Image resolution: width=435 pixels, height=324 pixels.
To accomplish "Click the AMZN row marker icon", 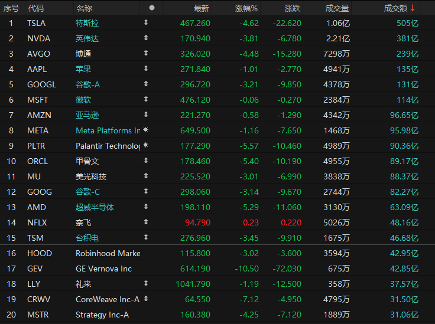I will pos(146,114).
